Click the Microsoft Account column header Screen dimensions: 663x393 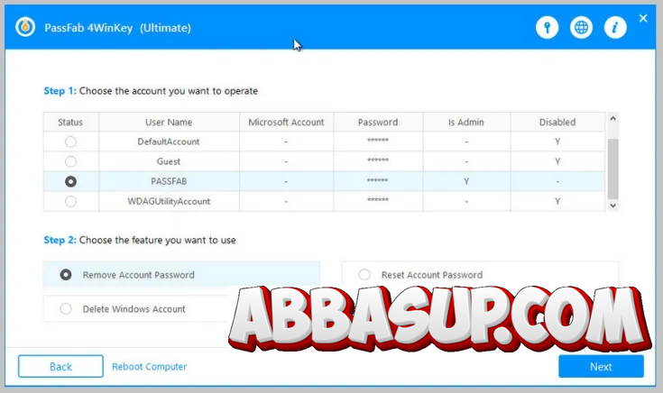[286, 122]
